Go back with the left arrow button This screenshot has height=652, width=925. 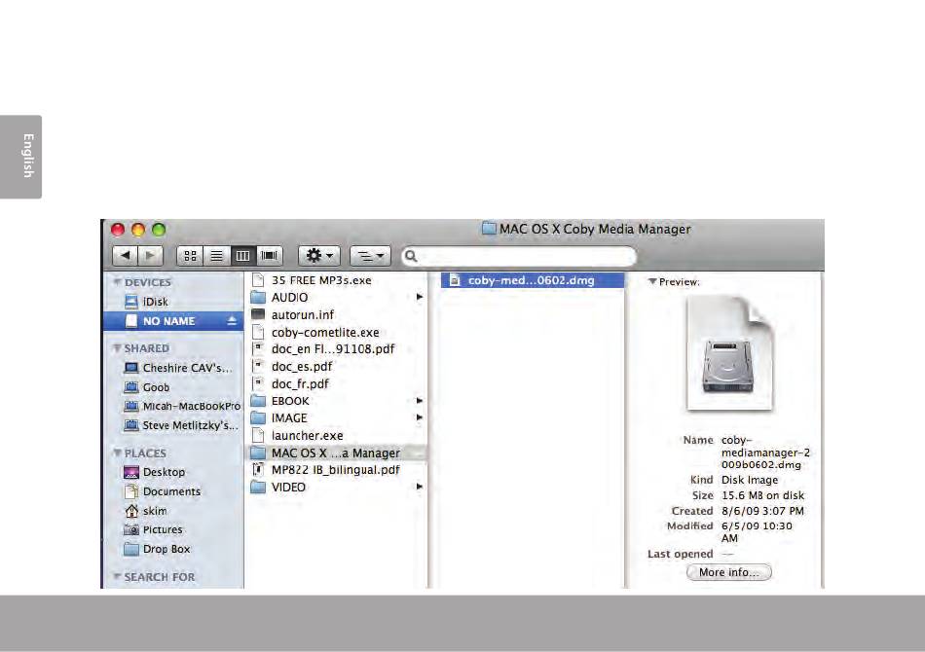[125, 255]
